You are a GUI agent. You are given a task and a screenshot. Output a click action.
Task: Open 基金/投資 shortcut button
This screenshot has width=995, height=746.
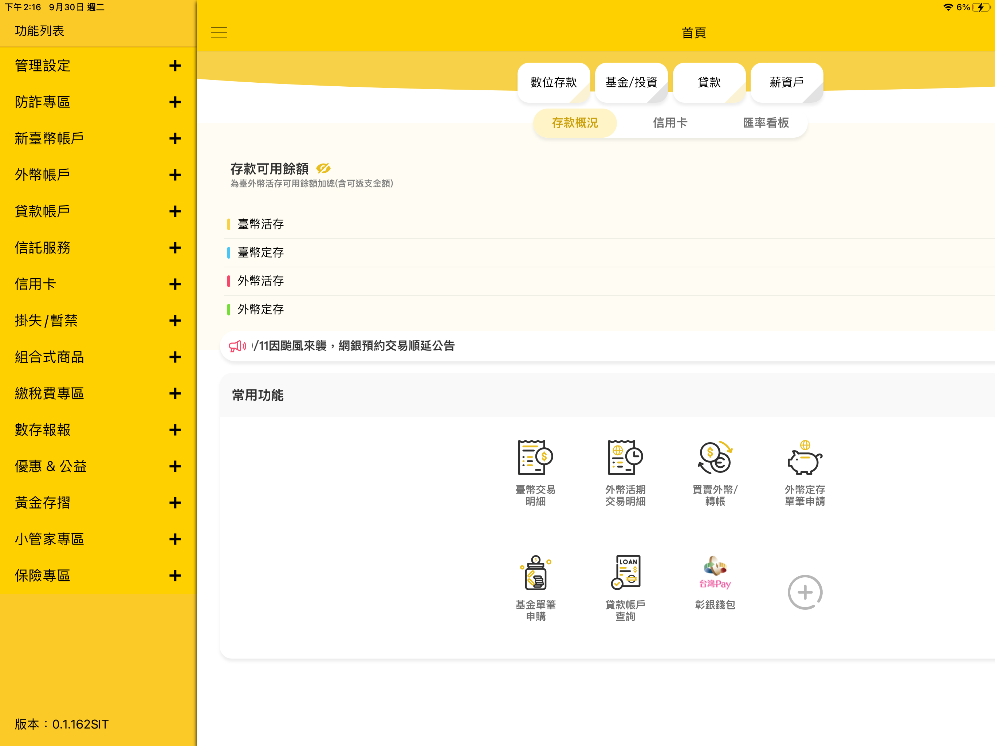coord(631,82)
